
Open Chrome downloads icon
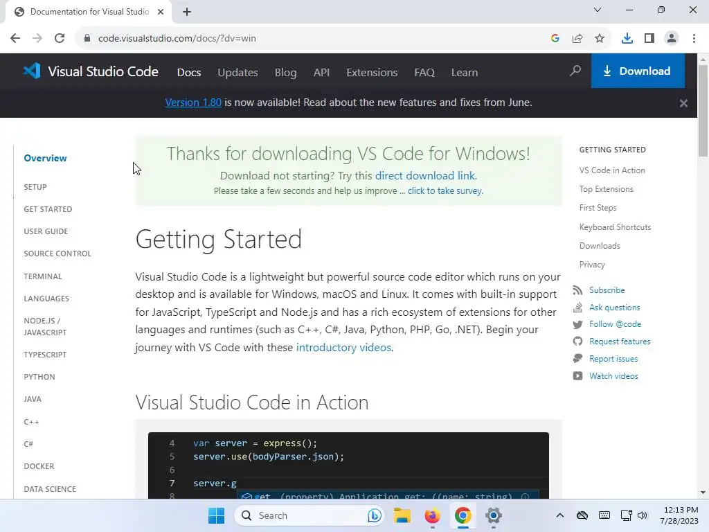tap(627, 39)
